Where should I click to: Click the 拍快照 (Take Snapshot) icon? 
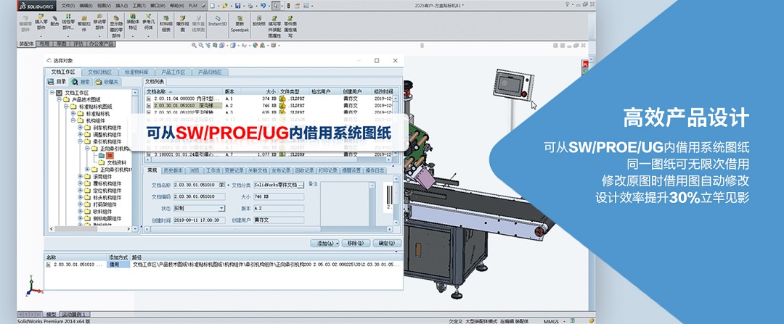[x=258, y=20]
